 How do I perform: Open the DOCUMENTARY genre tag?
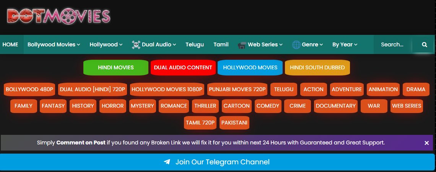(x=336, y=106)
